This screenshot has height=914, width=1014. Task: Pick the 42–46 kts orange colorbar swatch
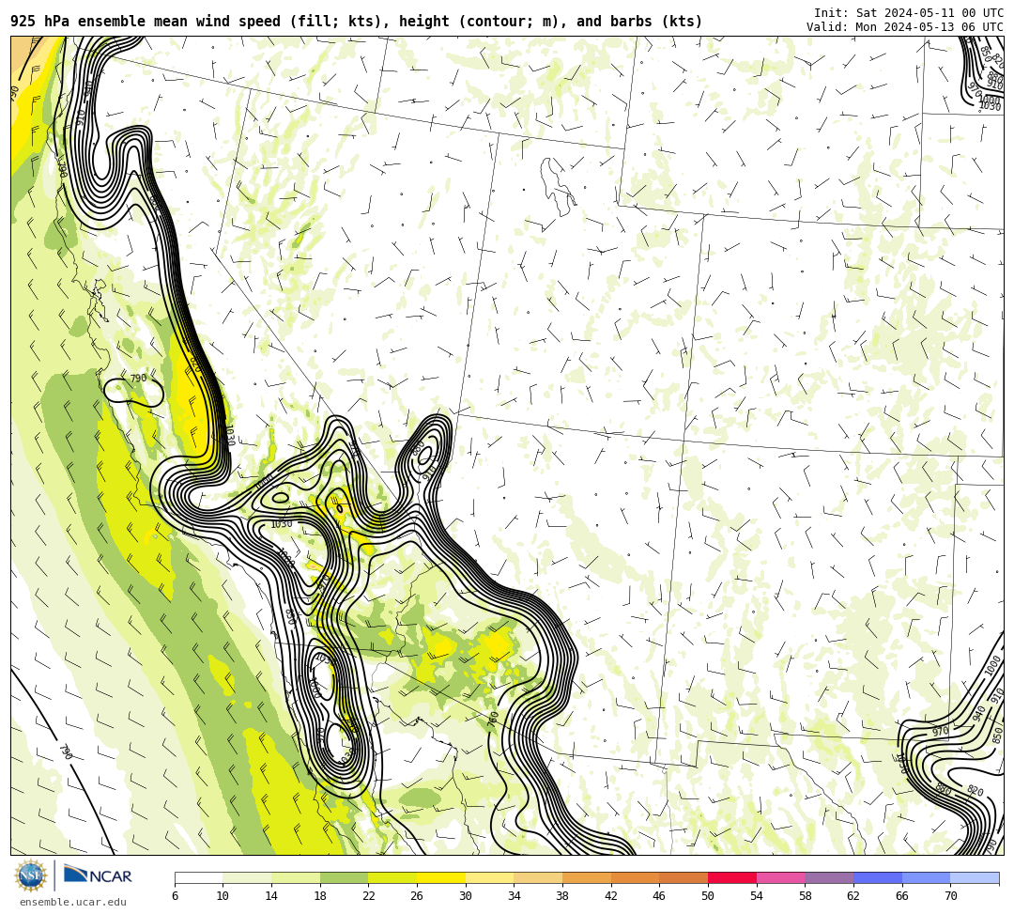635,877
